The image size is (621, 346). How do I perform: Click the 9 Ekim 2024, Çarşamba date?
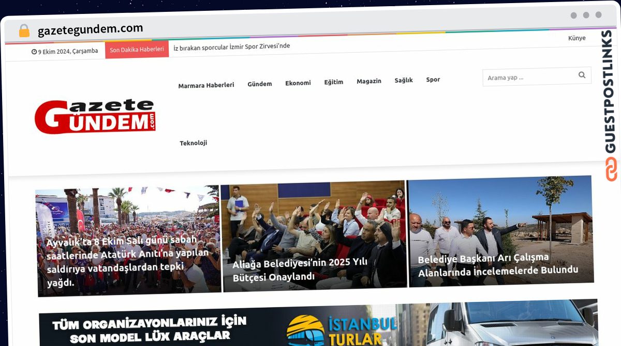point(65,51)
